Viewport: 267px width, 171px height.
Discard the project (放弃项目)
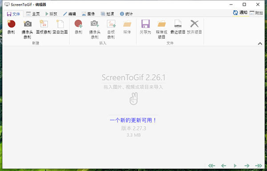tap(194, 27)
